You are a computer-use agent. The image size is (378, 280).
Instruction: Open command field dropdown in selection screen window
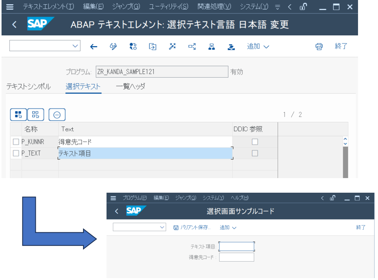click(162, 227)
